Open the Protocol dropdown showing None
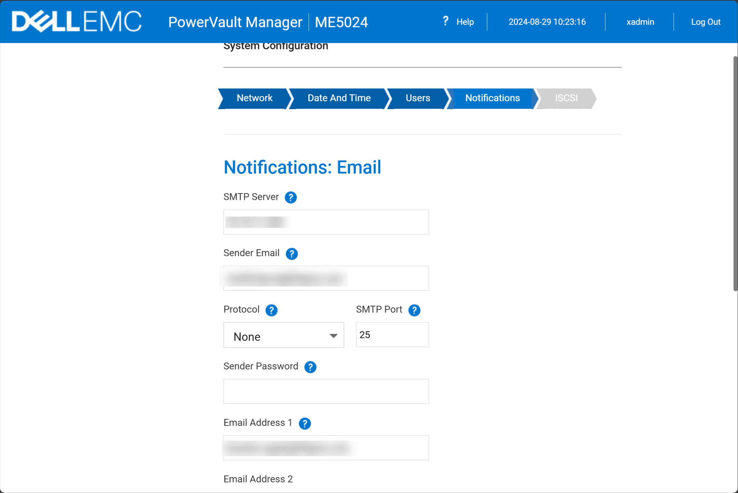The height and width of the screenshot is (493, 738). pyautogui.click(x=284, y=335)
